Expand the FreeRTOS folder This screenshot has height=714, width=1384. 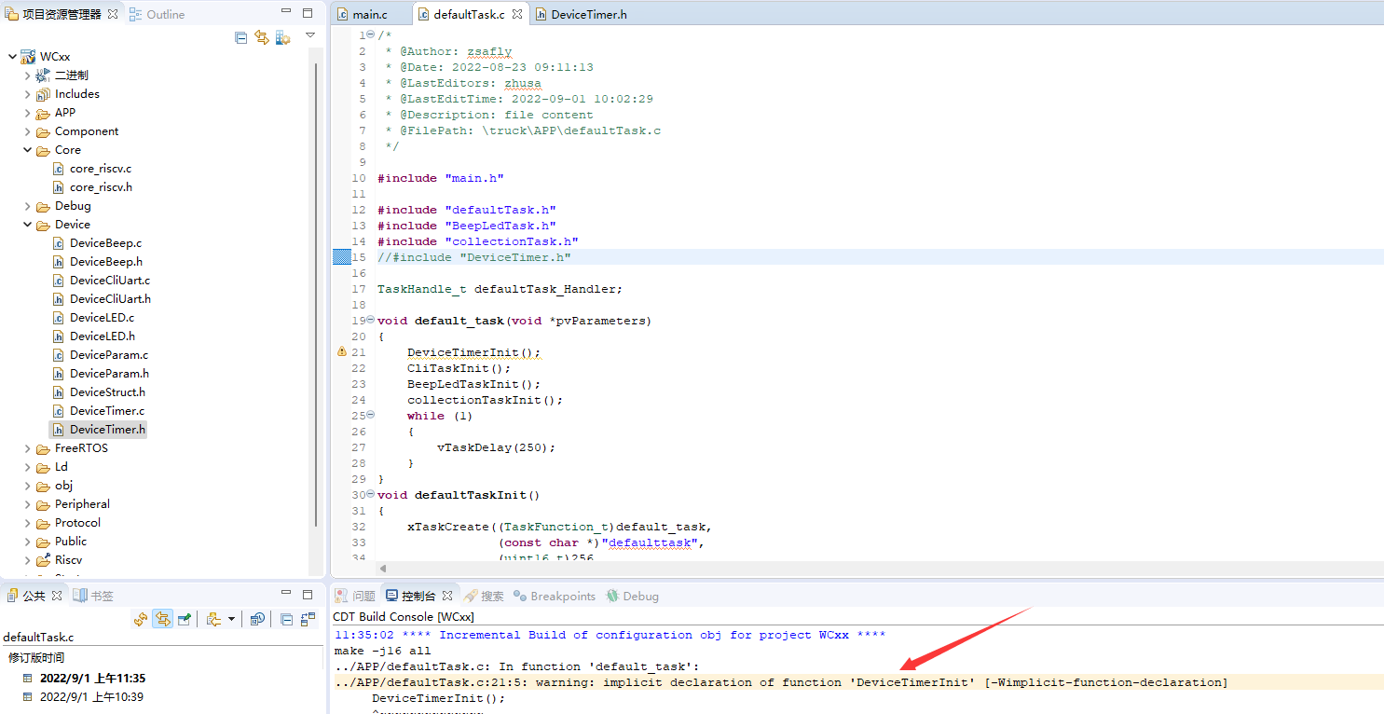coord(28,448)
